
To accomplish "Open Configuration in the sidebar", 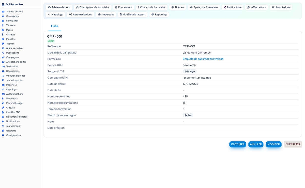I will tap(13, 135).
